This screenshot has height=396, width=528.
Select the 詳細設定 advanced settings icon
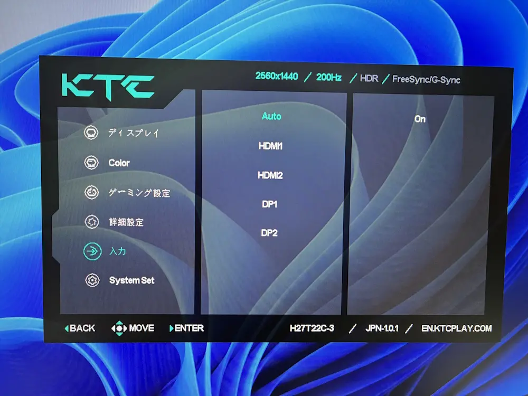(x=91, y=222)
